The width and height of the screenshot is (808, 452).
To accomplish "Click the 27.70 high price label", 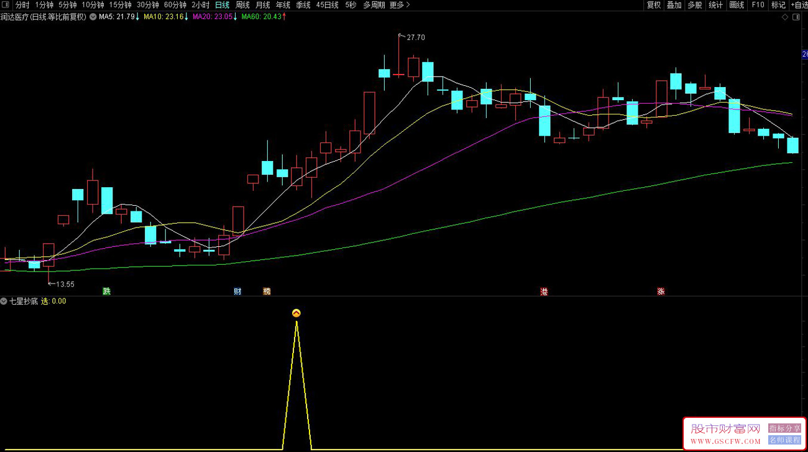I will [x=416, y=37].
